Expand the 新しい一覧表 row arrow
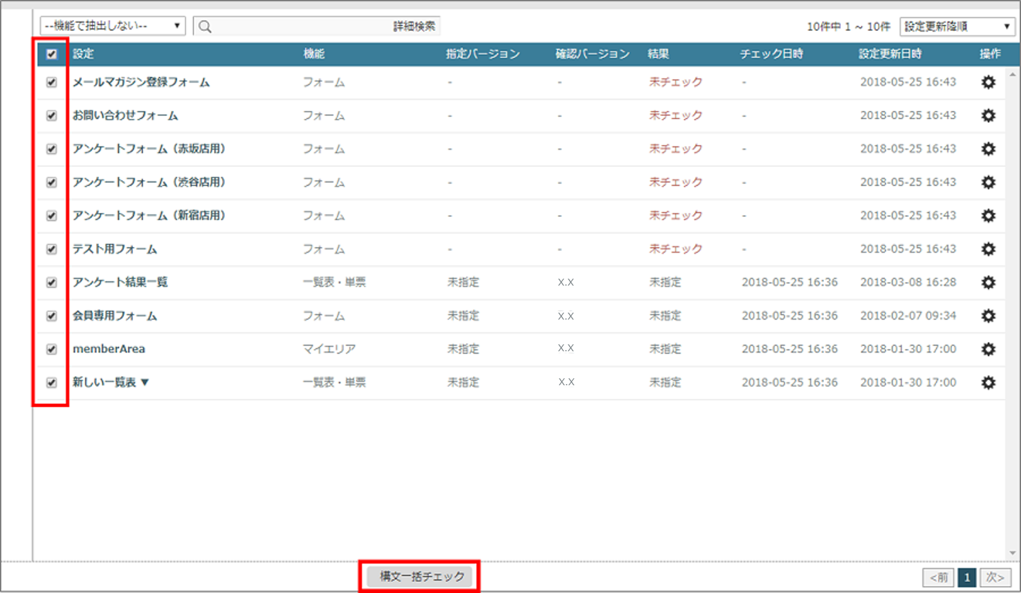The width and height of the screenshot is (1021, 593). point(145,382)
